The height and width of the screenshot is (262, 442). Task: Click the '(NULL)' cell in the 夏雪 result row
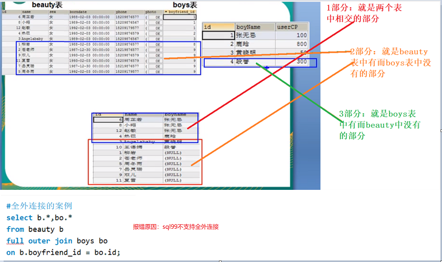173,181
